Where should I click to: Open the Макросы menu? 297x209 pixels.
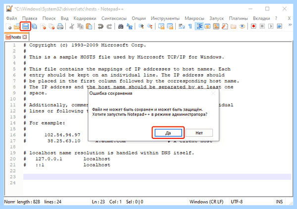pos(195,18)
